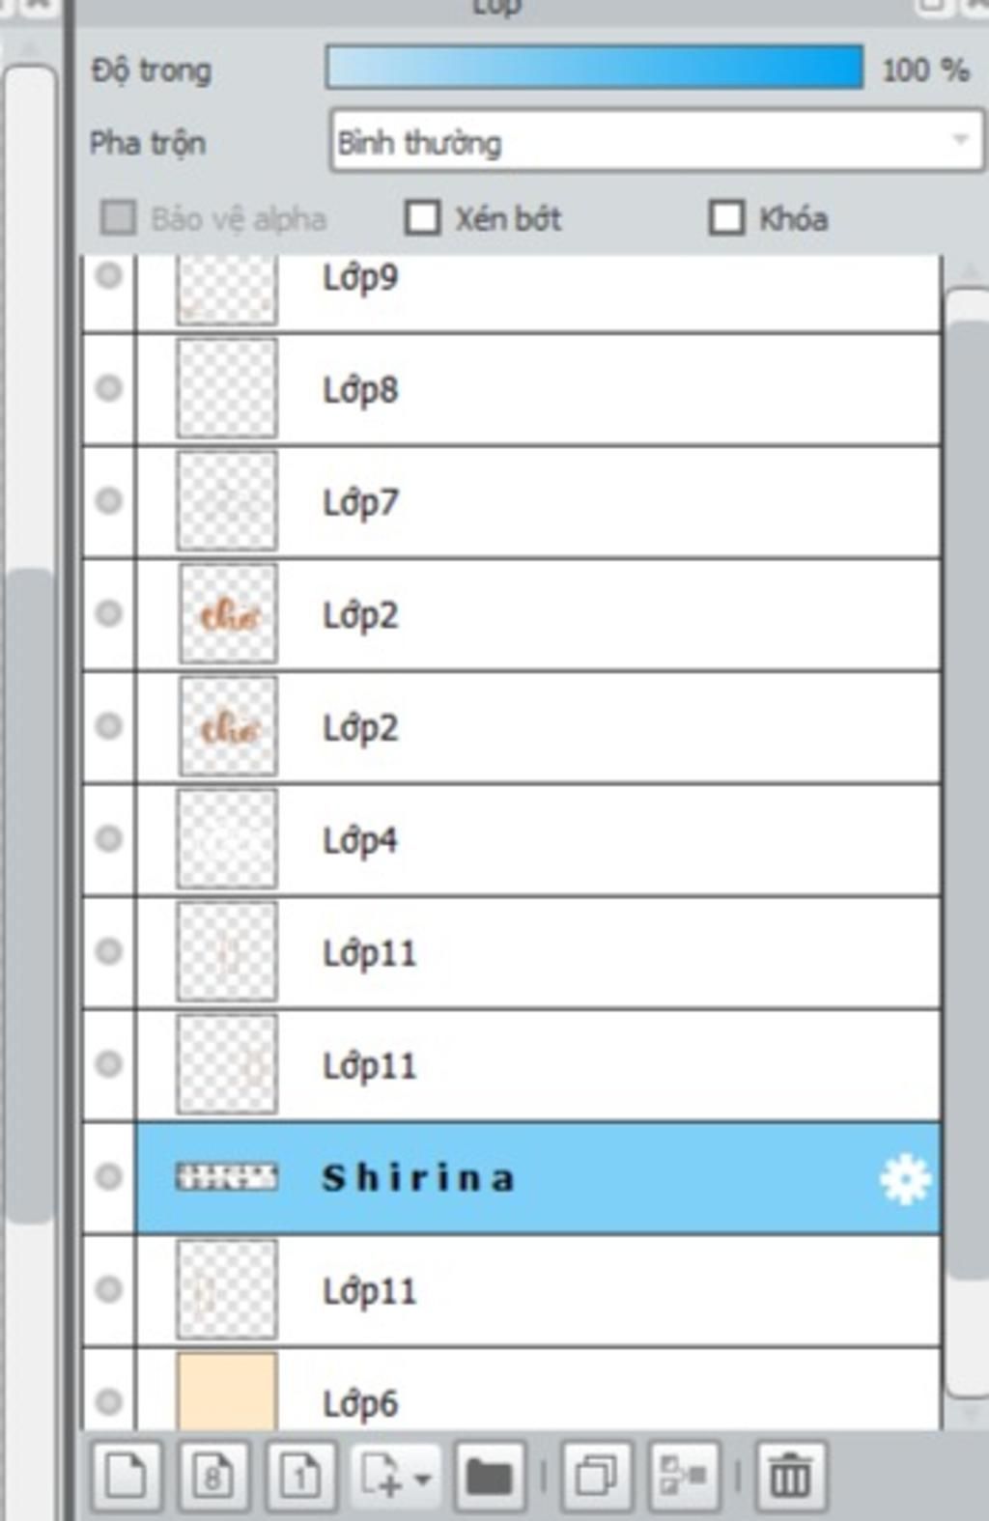Viewport: 989px width, 1521px height.
Task: Select the Lớp9 layer by its name
Action: pos(360,278)
